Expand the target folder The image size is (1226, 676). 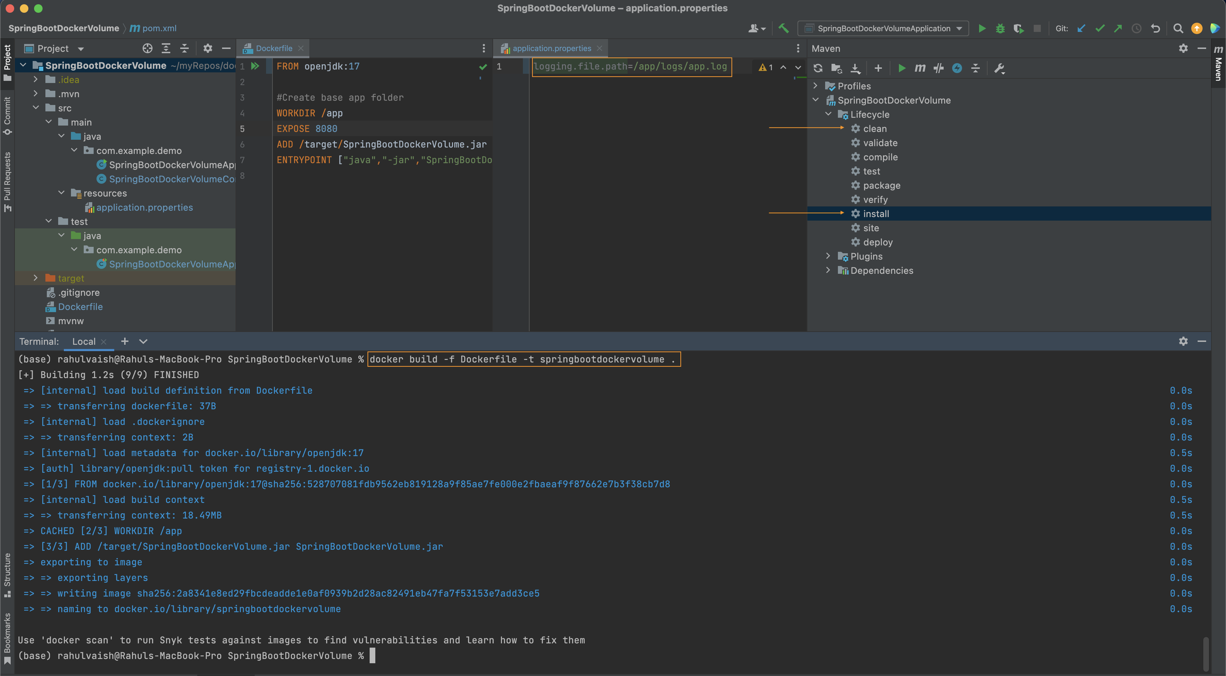click(x=36, y=278)
